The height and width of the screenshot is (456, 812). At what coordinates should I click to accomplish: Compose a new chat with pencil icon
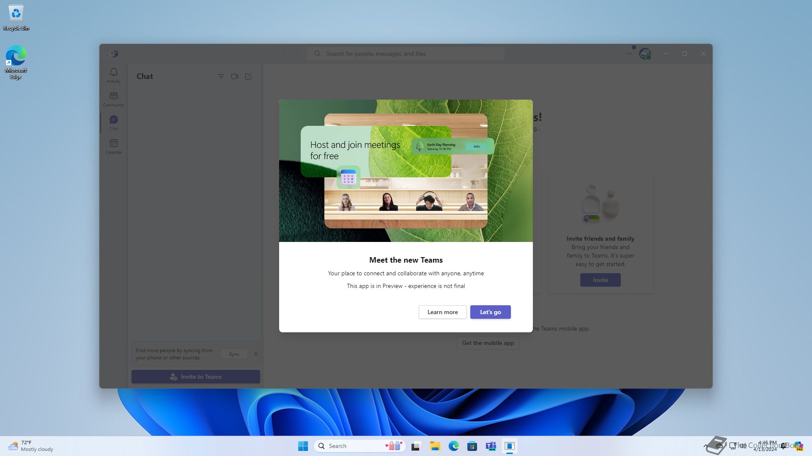(248, 76)
